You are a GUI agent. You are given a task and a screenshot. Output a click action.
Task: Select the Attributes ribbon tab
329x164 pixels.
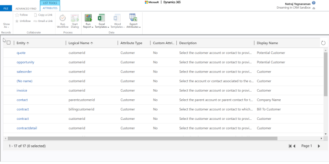pos(50,8)
